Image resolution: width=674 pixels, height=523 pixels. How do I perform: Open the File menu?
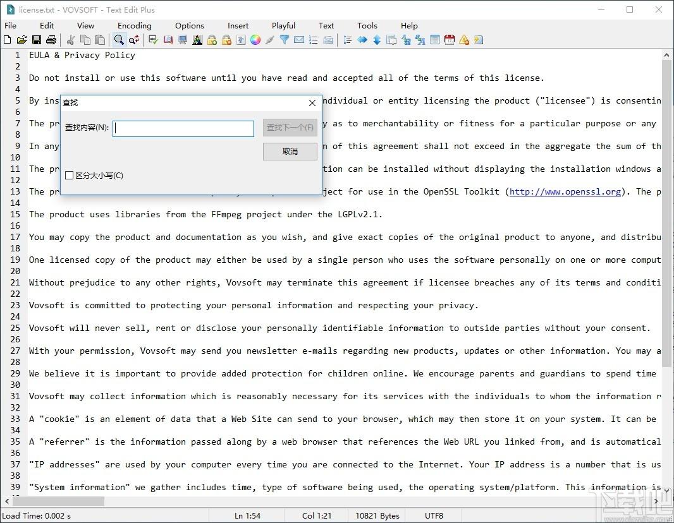pyautogui.click(x=10, y=26)
